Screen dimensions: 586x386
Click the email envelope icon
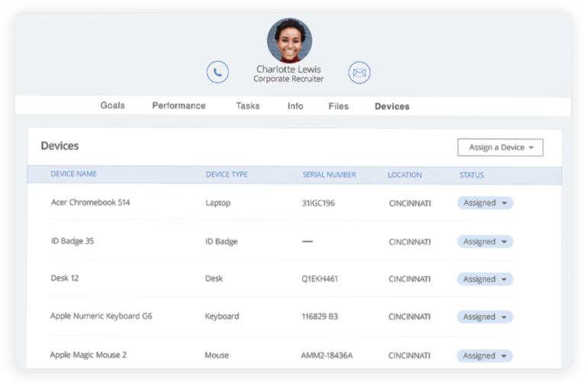pyautogui.click(x=359, y=72)
